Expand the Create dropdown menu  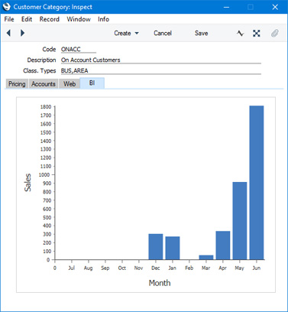[x=126, y=33]
